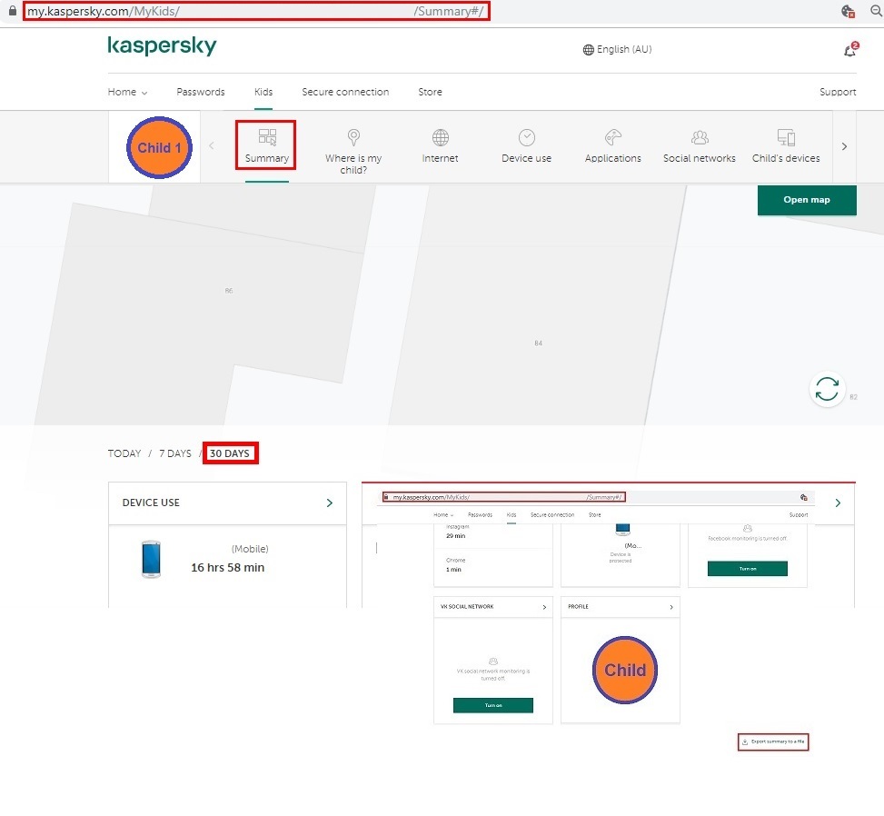Turn on VK social network monitoring
The image size is (884, 816).
click(492, 705)
